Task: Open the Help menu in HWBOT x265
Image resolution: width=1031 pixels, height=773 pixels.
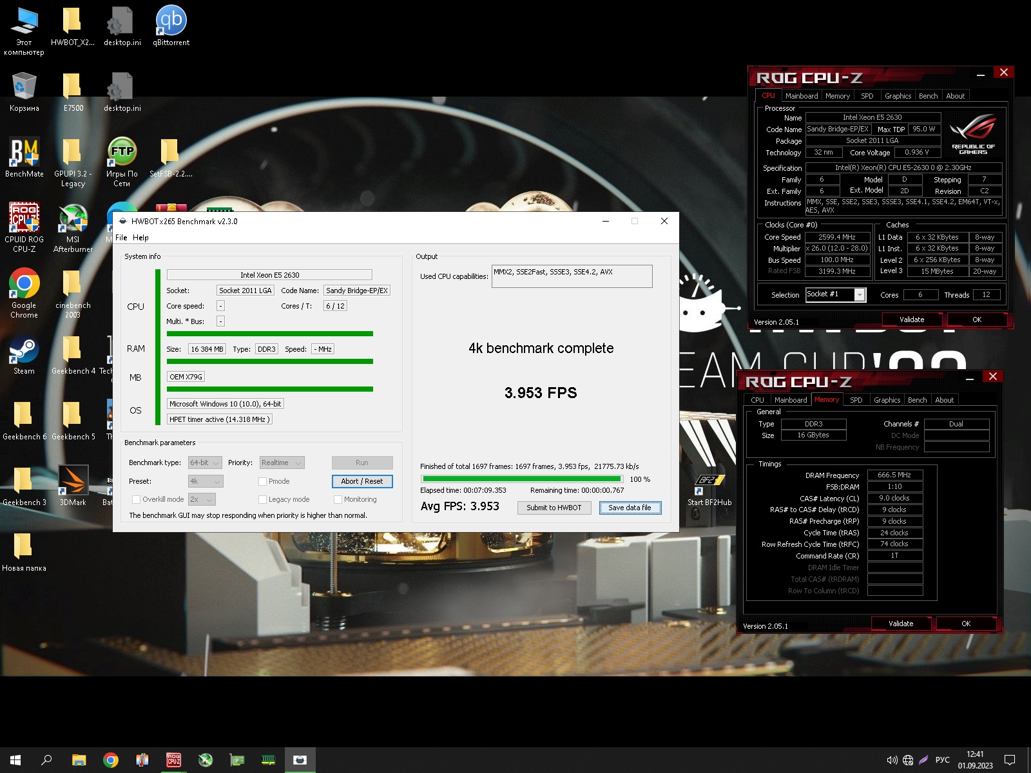Action: (x=140, y=238)
